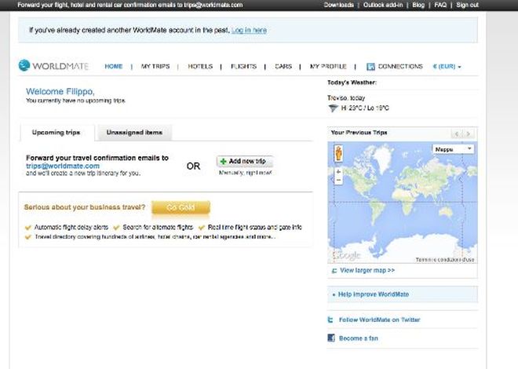
Task: Open the Blog link
Action: (x=418, y=5)
